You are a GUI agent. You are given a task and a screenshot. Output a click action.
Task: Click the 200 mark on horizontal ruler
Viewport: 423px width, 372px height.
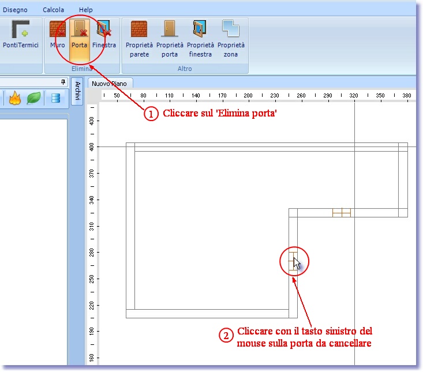pyautogui.click(x=248, y=95)
